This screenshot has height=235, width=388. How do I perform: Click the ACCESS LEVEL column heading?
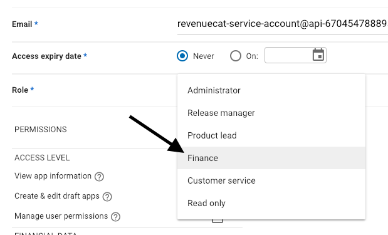click(x=42, y=158)
